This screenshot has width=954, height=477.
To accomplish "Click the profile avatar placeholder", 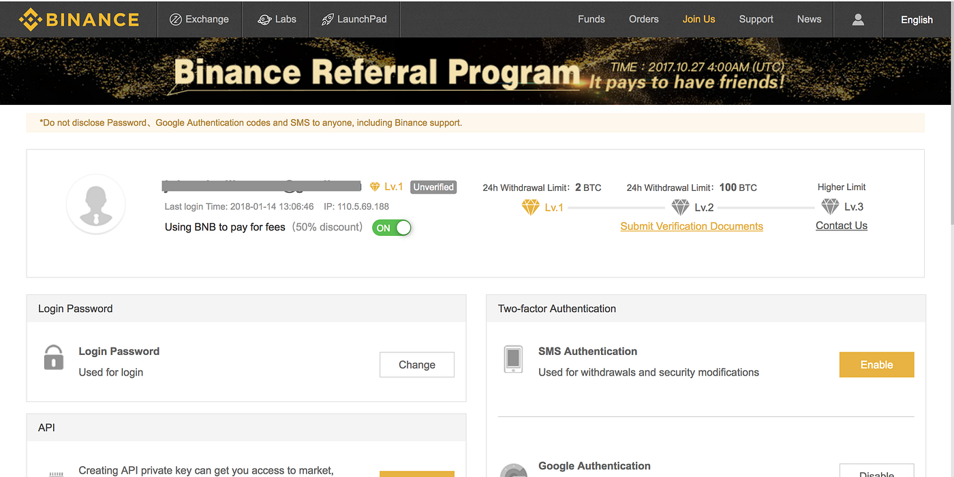I will [96, 204].
